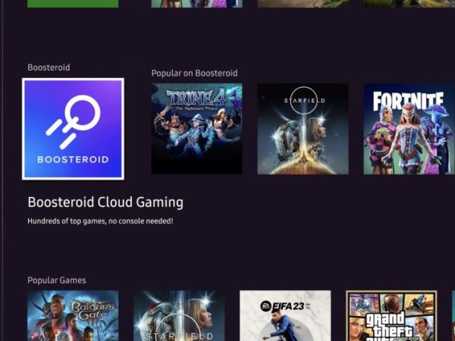Click 'Hundreds of top games, no console needed!' text
This screenshot has width=455, height=341.
[100, 221]
